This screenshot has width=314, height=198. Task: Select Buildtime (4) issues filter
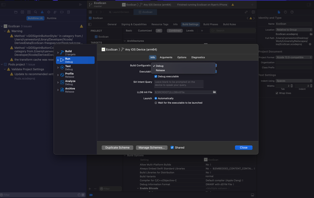coord(35,18)
